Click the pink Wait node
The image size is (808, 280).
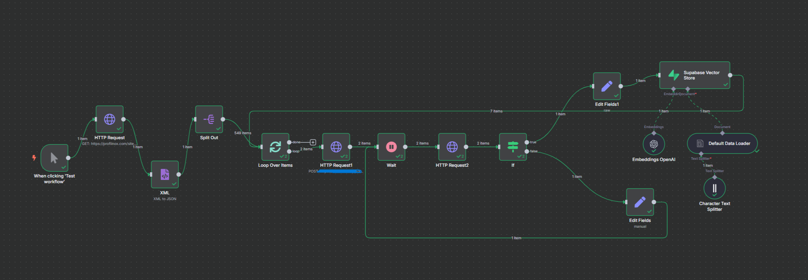click(391, 147)
